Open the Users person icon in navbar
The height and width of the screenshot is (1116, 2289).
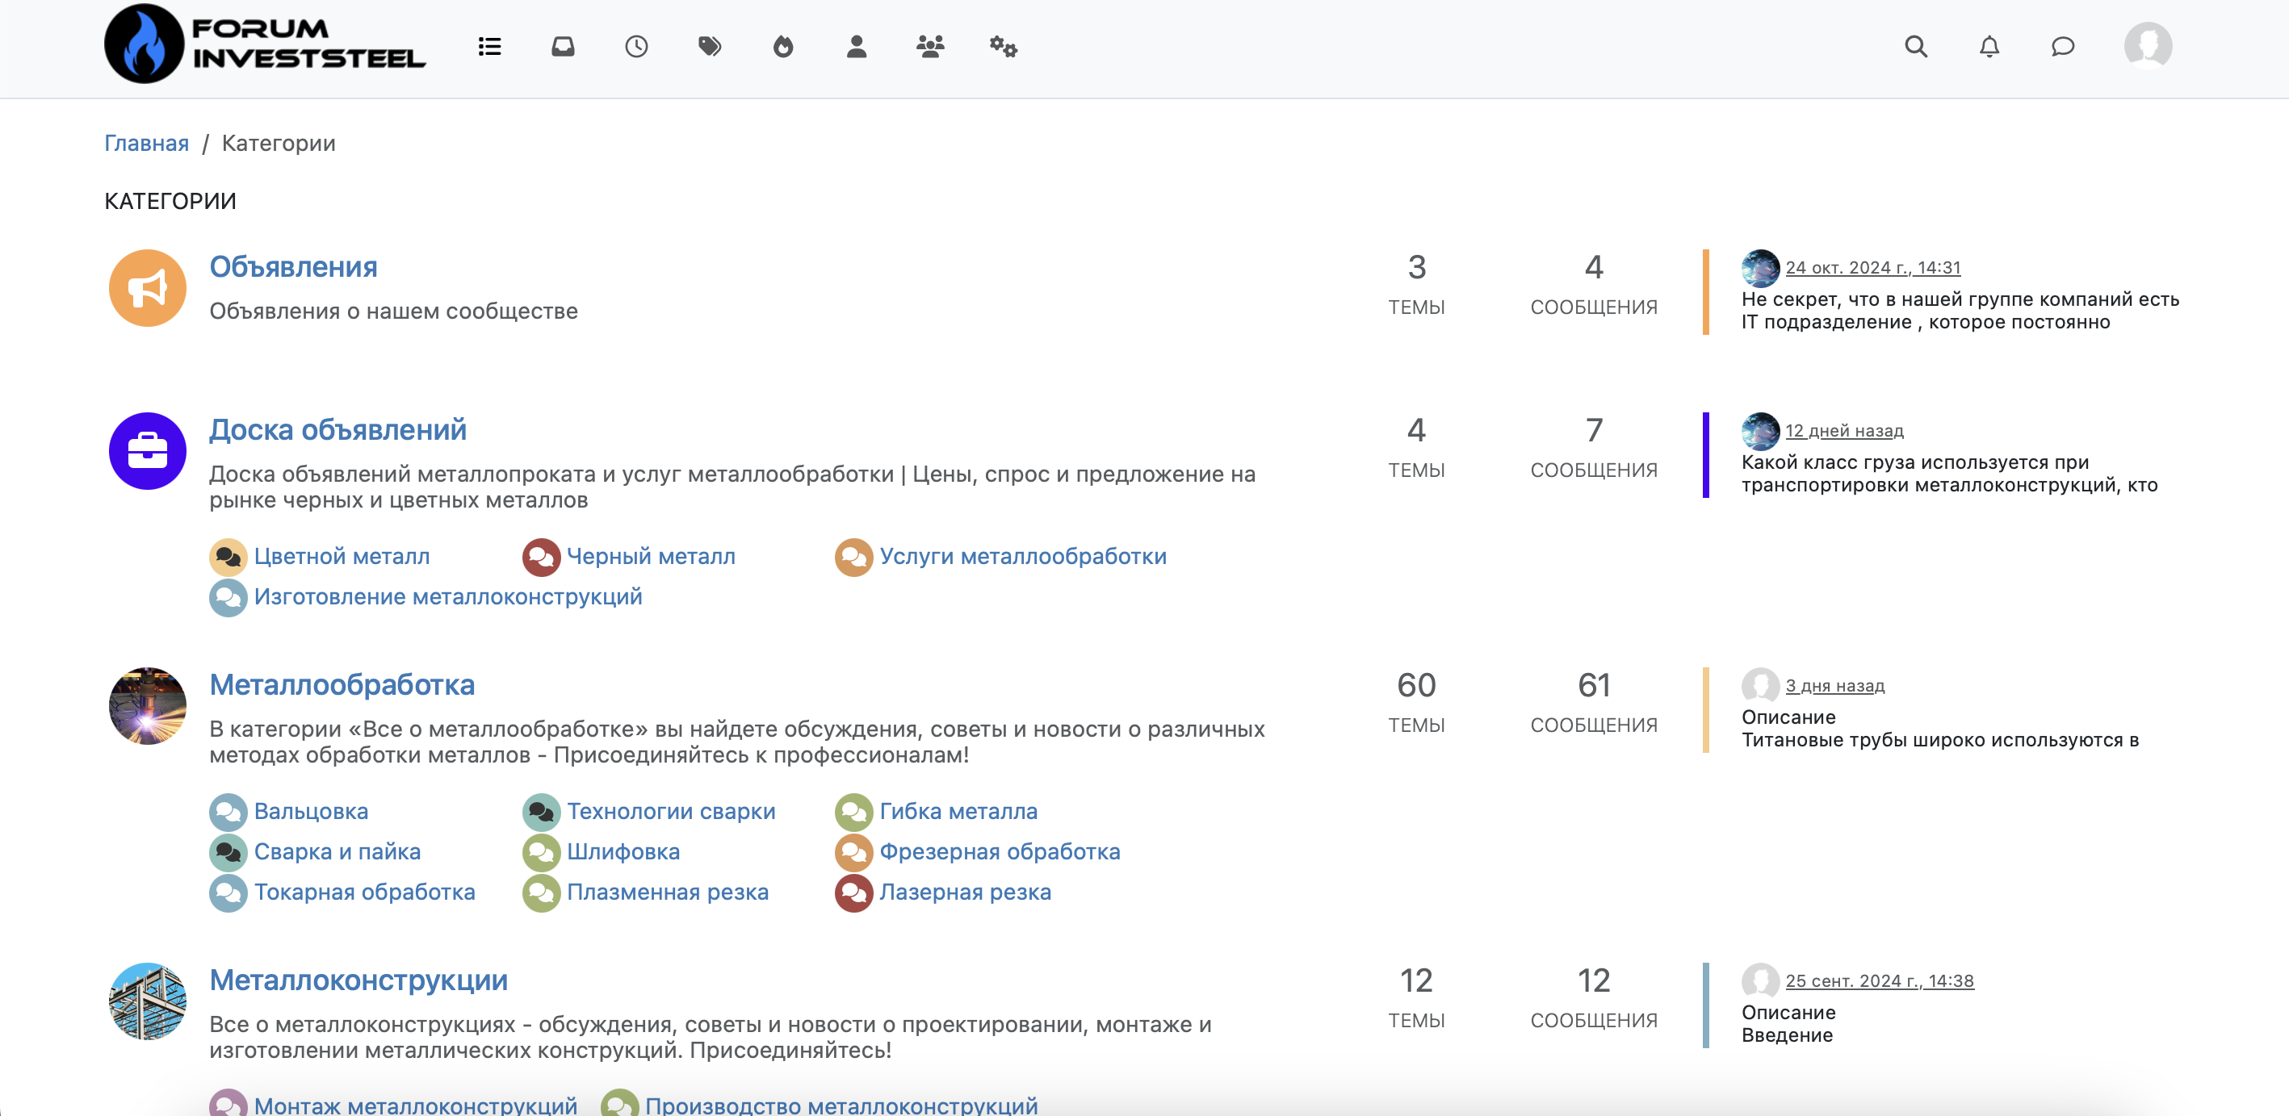[857, 46]
